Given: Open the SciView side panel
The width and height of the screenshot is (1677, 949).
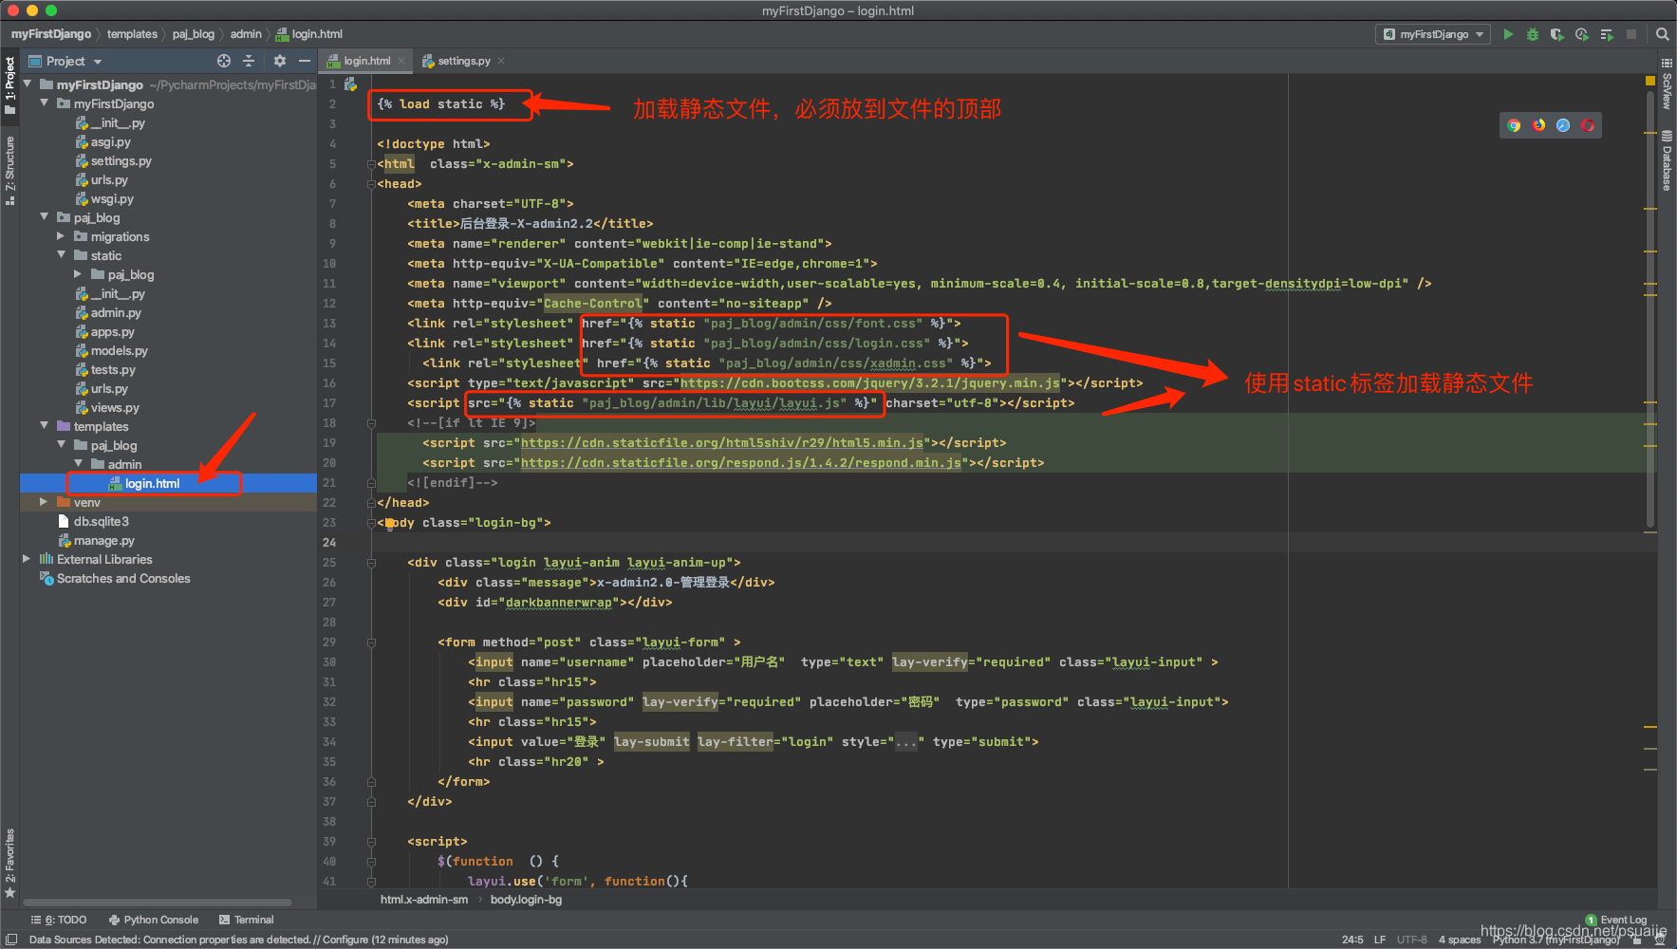Looking at the screenshot, I should pos(1667,84).
